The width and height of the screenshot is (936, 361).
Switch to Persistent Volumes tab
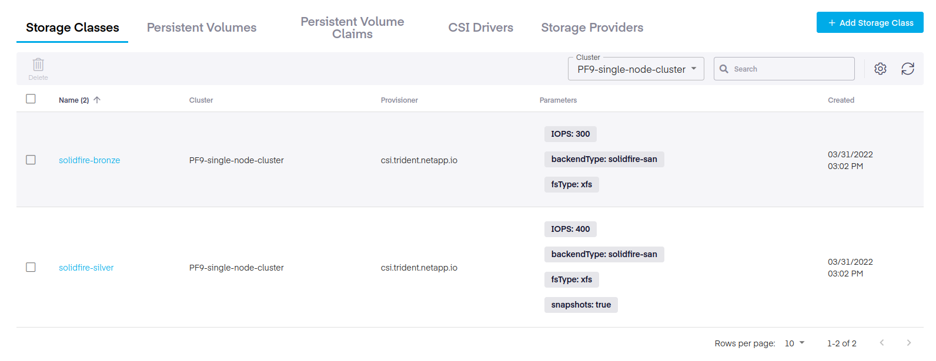pos(202,28)
